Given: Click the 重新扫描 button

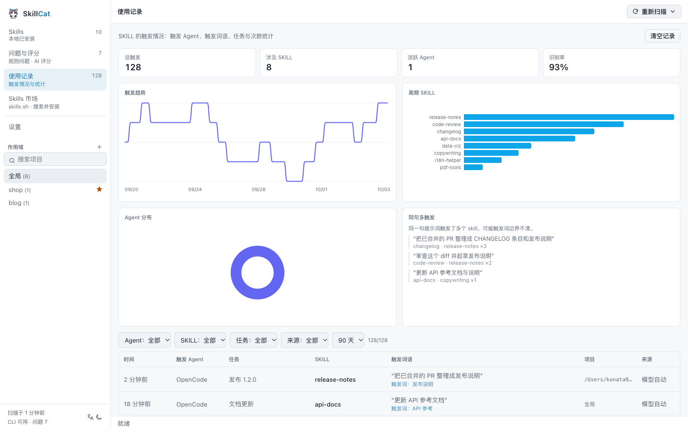Looking at the screenshot, I should pyautogui.click(x=654, y=11).
